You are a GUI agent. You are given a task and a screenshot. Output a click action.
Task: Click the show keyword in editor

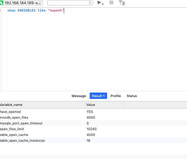click(x=11, y=10)
